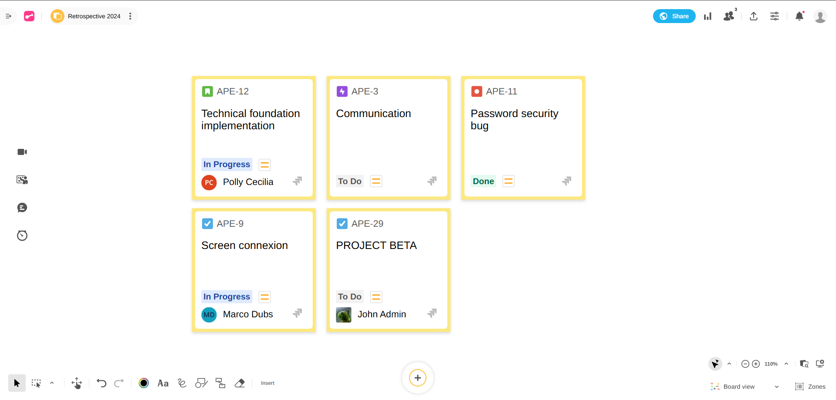836x400 pixels.
Task: Open the chat comments panel
Action: (22, 208)
